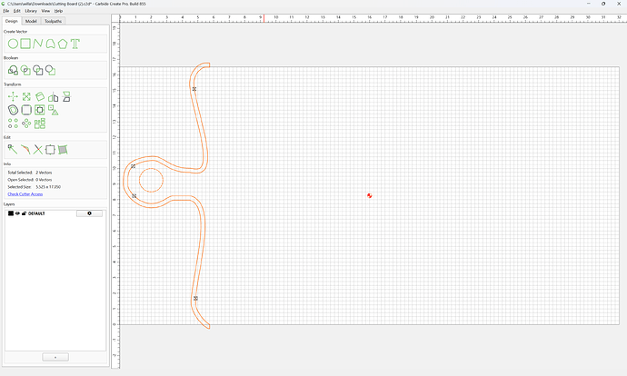This screenshot has width=627, height=376.
Task: Click the Group Vectors icon
Action: pos(40,124)
